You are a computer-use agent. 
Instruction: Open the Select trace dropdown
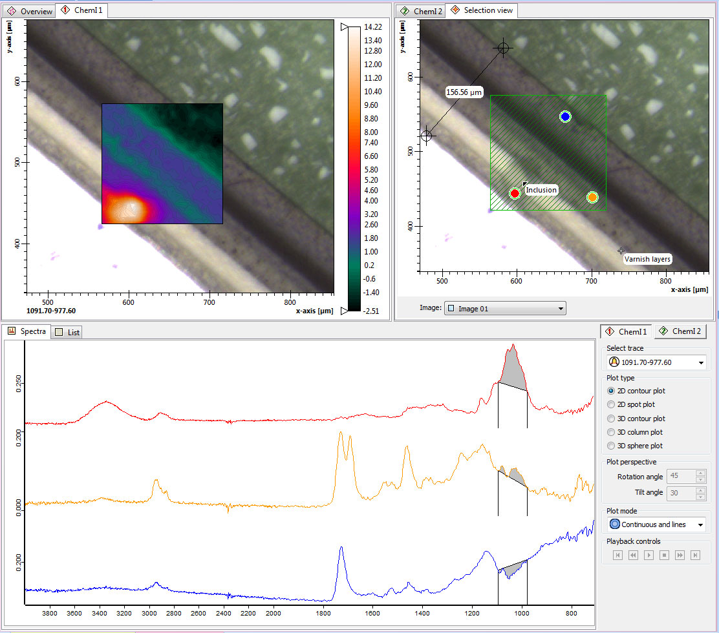[656, 362]
